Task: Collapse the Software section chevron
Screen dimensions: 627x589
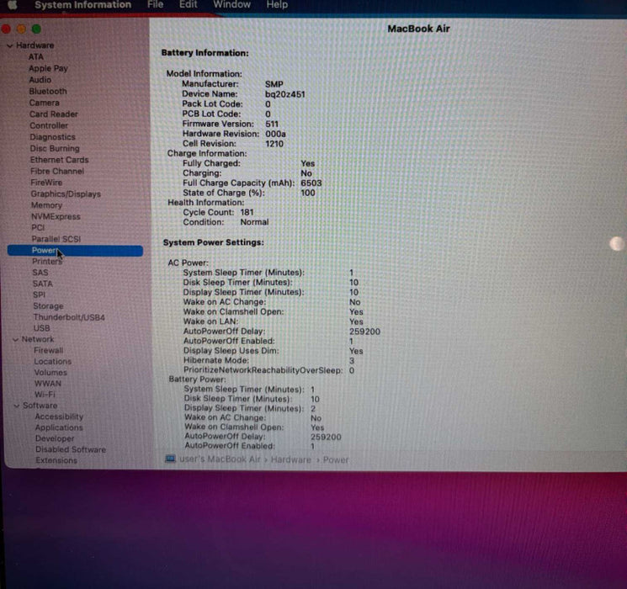Action: (17, 406)
